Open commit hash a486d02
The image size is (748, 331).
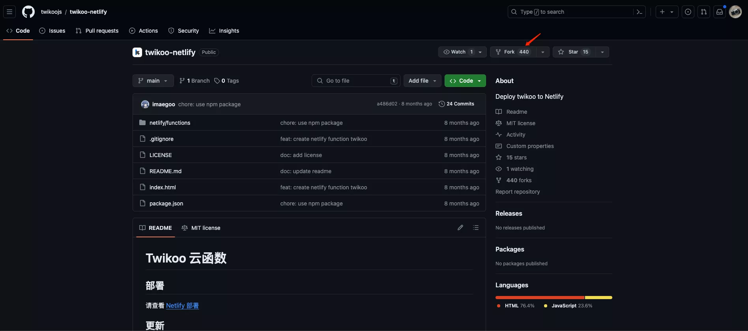[x=387, y=104]
